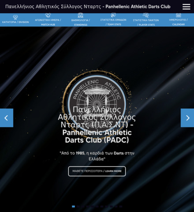Open Αγωνιστική Ημέρα / Match Hub label
Image resolution: width=194 pixels, height=212 pixels.
pyautogui.click(x=48, y=22)
